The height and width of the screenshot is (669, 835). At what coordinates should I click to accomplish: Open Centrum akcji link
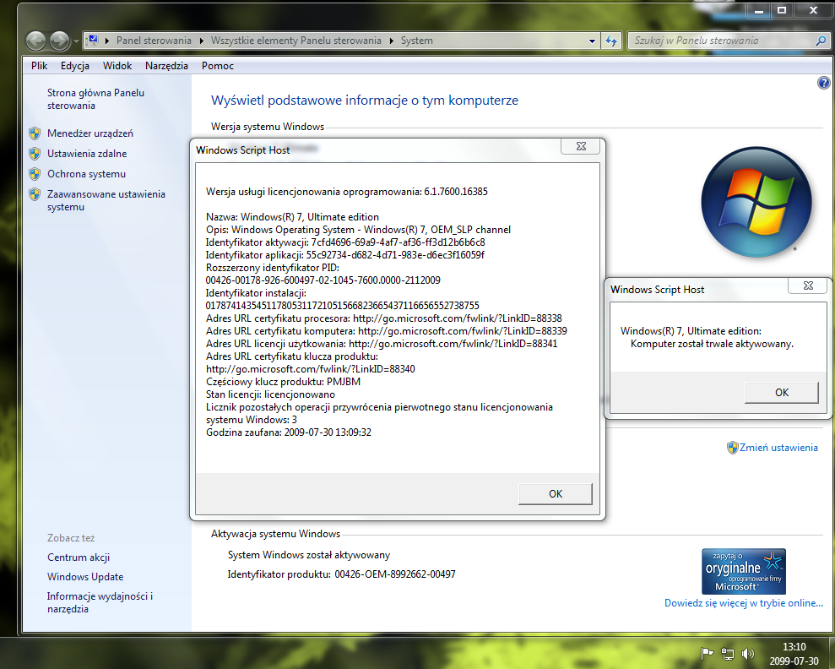point(79,557)
